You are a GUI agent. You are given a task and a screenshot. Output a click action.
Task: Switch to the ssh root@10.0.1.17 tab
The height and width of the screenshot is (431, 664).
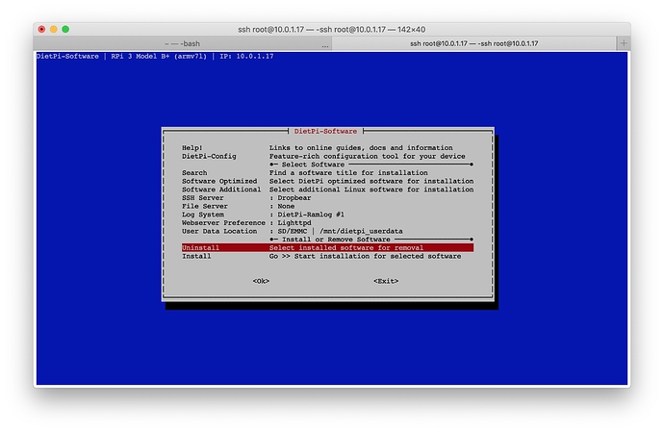tap(474, 43)
